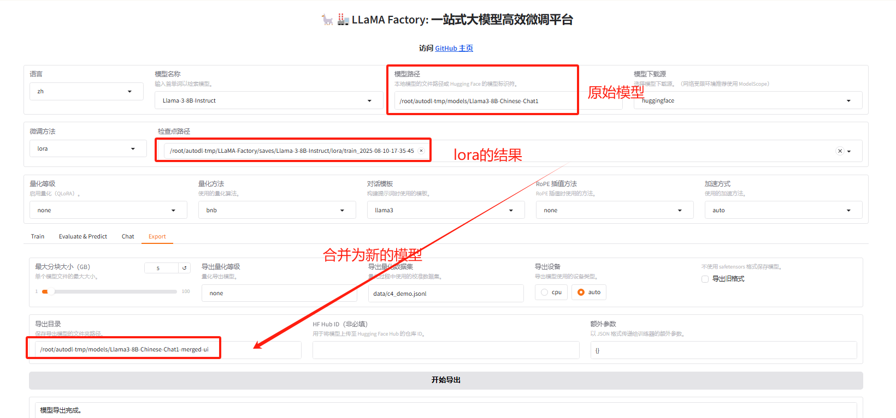Adjust the 最大分块大小 slider
Screen dimensions: 896x418
[109, 291]
